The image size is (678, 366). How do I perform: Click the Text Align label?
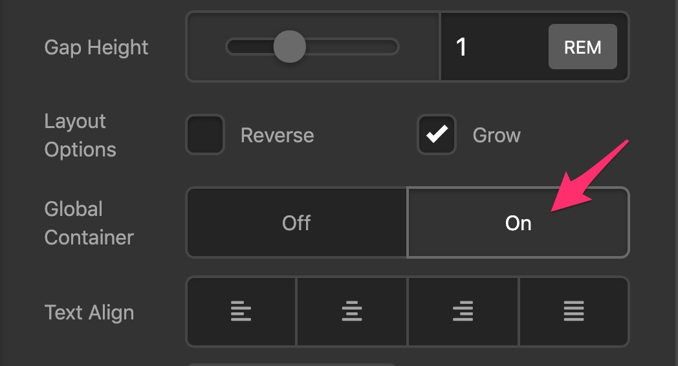tap(89, 312)
